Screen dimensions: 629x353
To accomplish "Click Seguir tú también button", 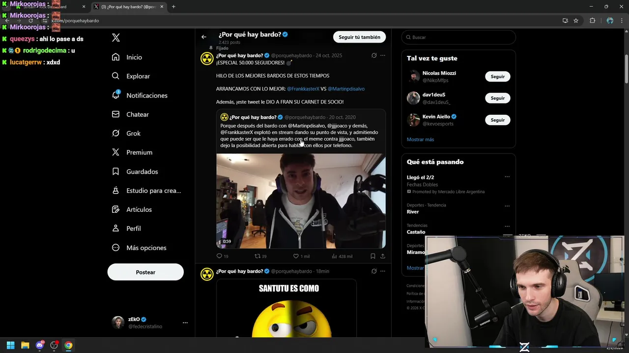I will tap(359, 37).
